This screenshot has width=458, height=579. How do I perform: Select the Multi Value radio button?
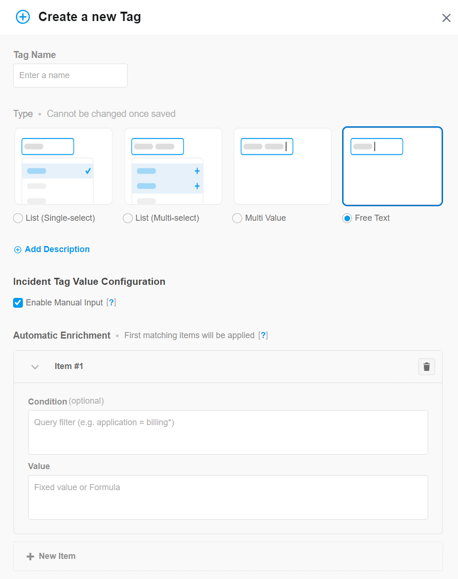[x=237, y=218]
